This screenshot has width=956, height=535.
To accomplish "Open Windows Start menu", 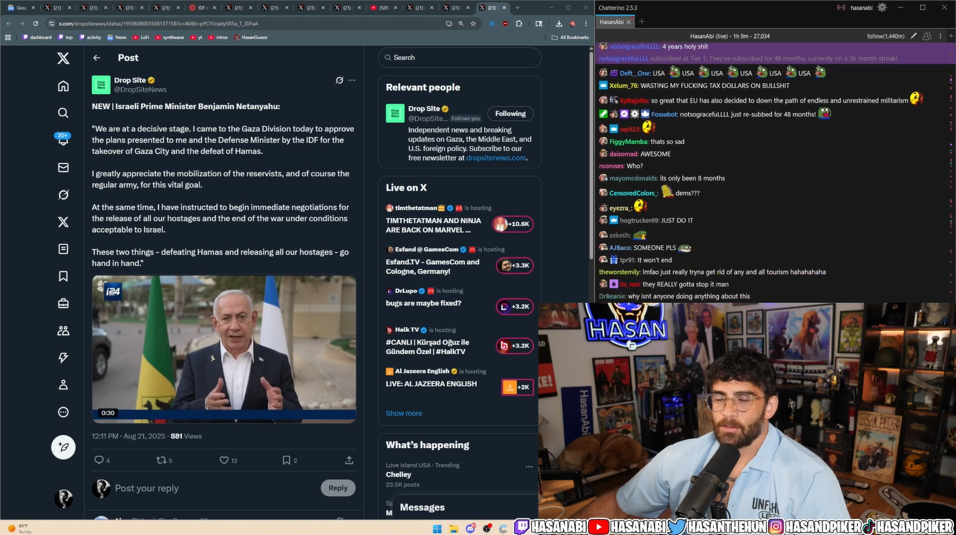I will click(437, 528).
